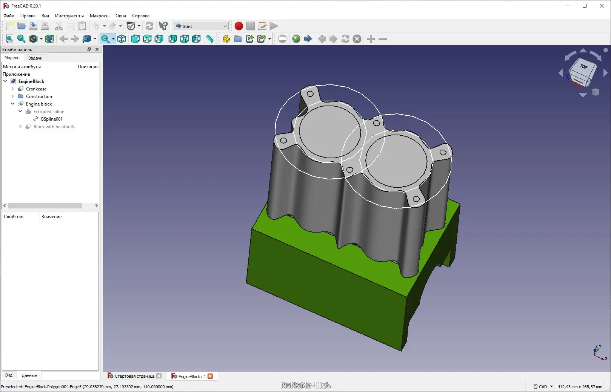Click the Fit All view icon
This screenshot has height=392, width=611.
[9, 39]
